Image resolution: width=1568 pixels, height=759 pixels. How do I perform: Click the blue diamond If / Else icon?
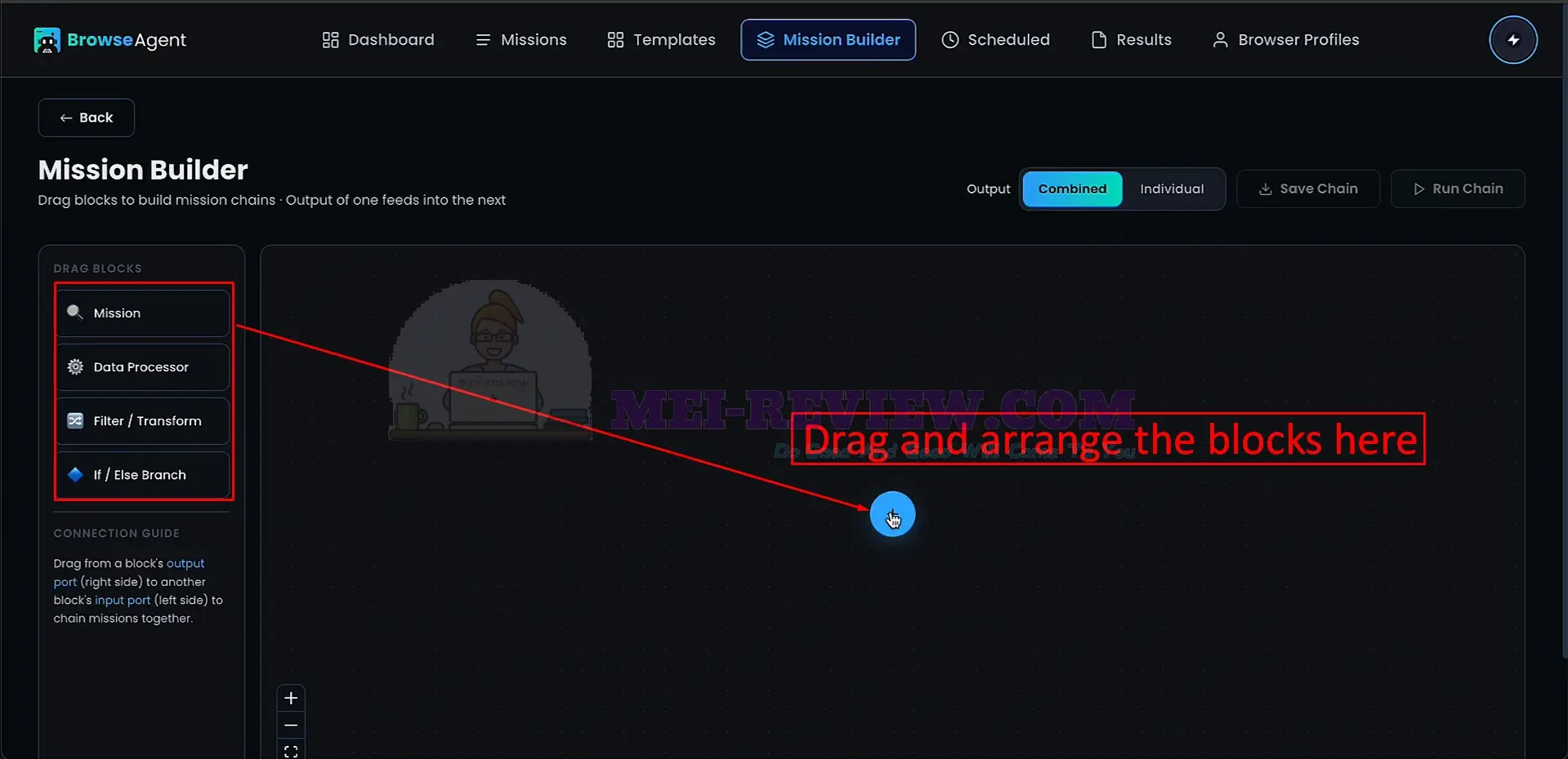click(75, 474)
